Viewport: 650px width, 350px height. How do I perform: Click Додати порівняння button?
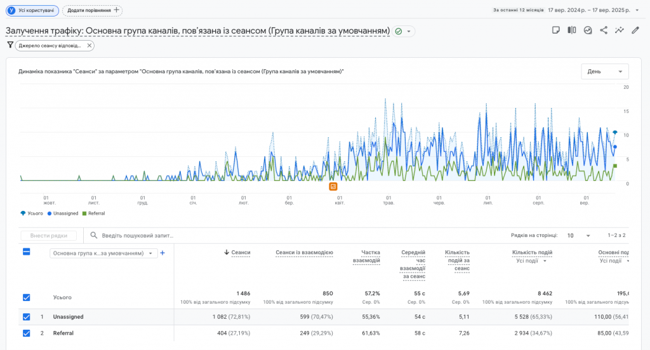click(x=92, y=10)
